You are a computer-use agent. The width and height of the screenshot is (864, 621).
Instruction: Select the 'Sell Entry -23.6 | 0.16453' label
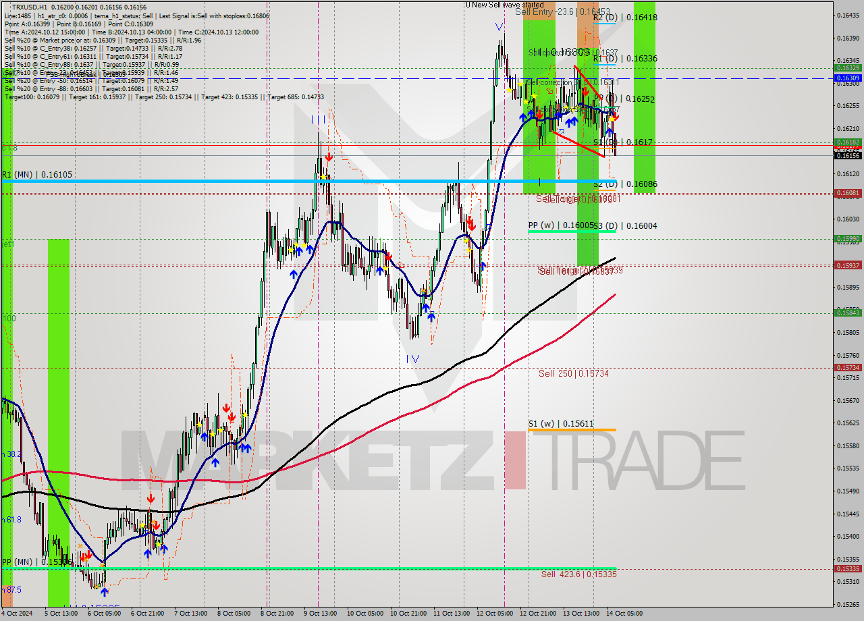click(x=562, y=11)
